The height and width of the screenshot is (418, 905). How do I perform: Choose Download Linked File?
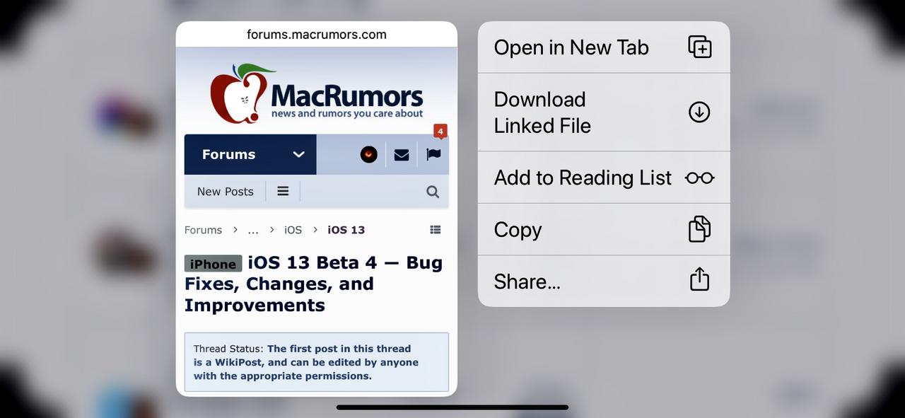(x=604, y=112)
